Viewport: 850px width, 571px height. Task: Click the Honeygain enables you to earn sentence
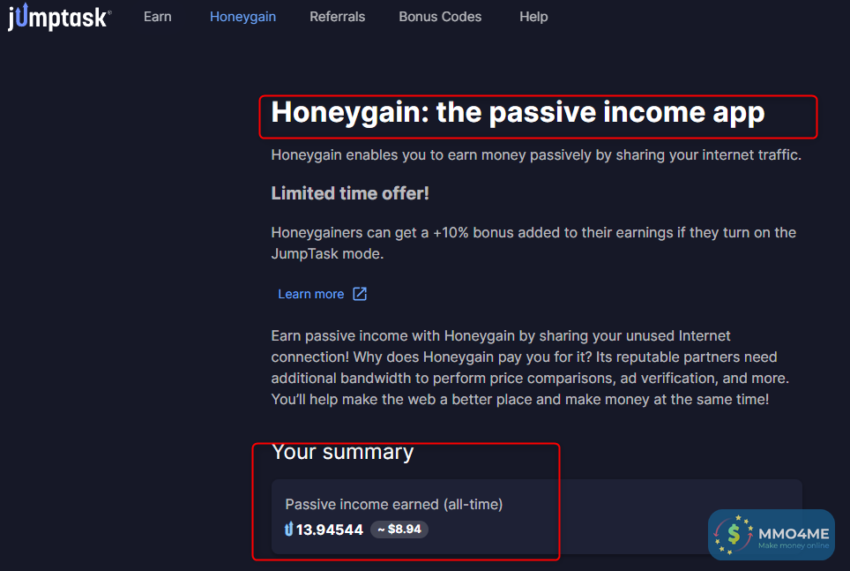tap(536, 155)
